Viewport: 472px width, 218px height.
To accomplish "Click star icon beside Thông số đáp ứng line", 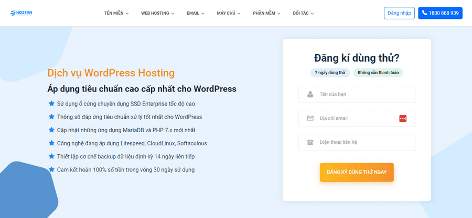I will (x=51, y=117).
